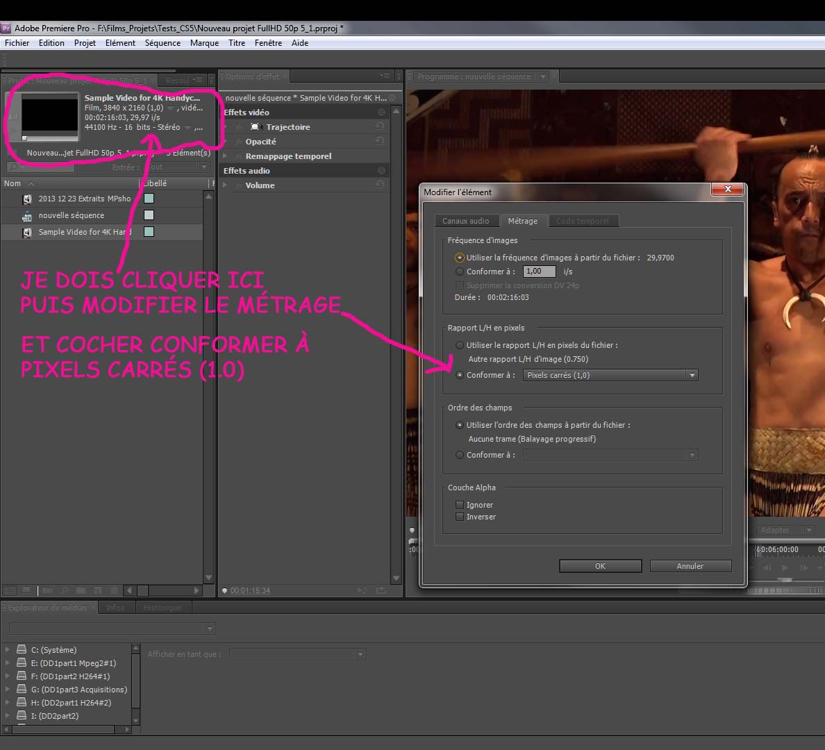Check the Inverser alpha option
Viewport: 825px width, 750px height.
[x=459, y=517]
